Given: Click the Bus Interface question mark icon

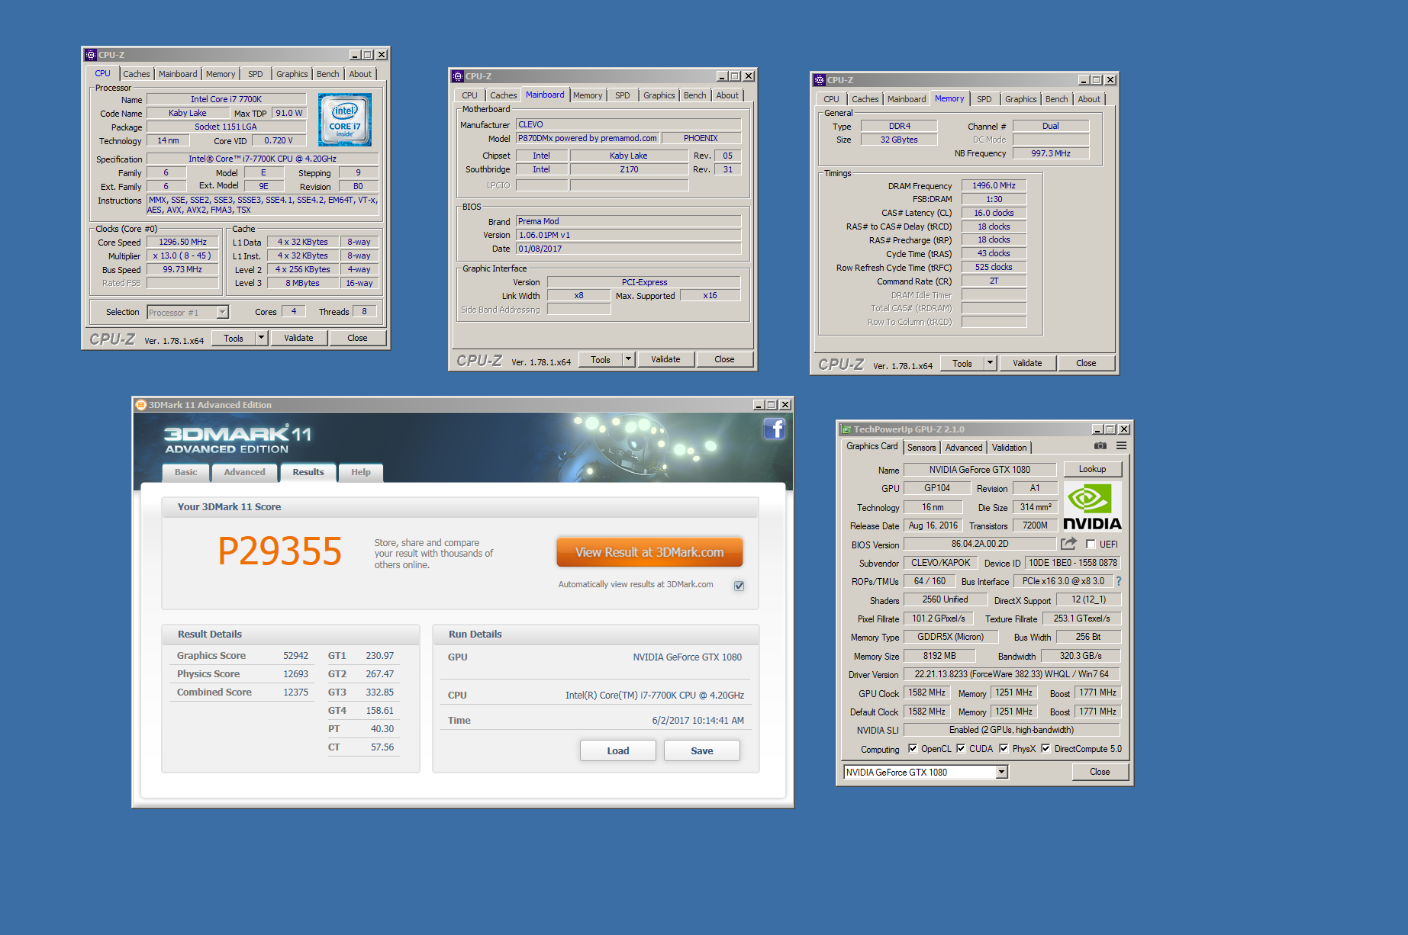Looking at the screenshot, I should pyautogui.click(x=1119, y=581).
